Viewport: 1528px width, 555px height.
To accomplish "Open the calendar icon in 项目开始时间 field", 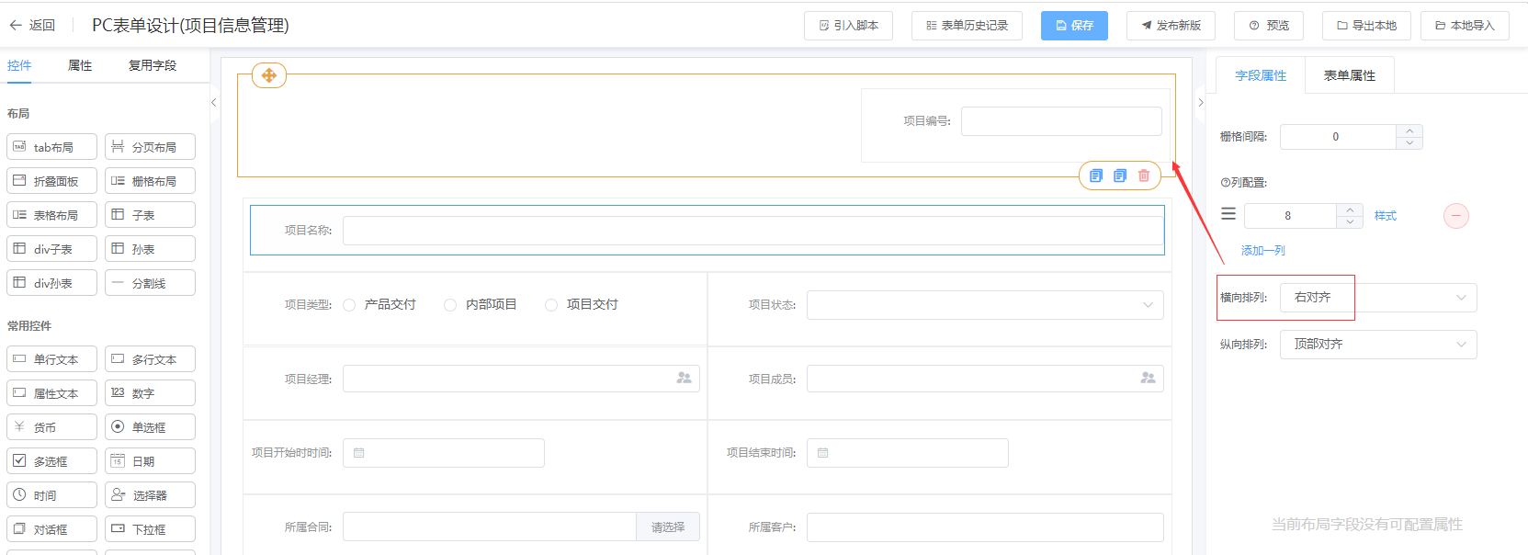I will pos(359,453).
